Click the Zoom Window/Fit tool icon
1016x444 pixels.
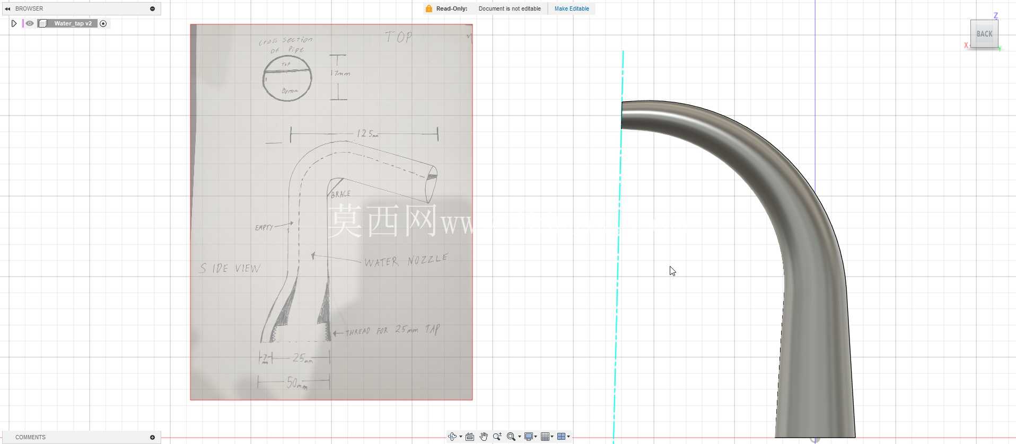[511, 437]
